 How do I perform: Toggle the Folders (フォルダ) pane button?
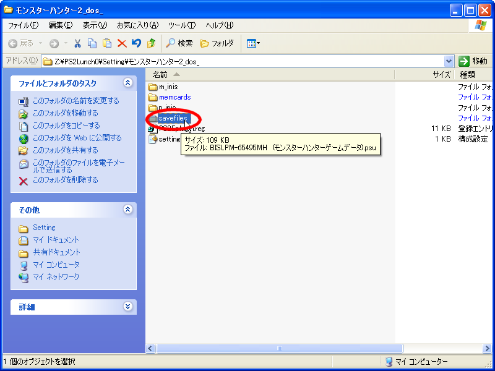(217, 43)
